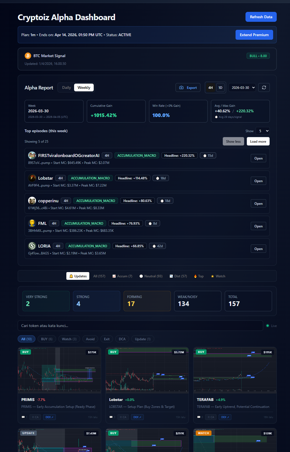Open the DEX link on the PRIMIS card

pyautogui.click(x=49, y=417)
